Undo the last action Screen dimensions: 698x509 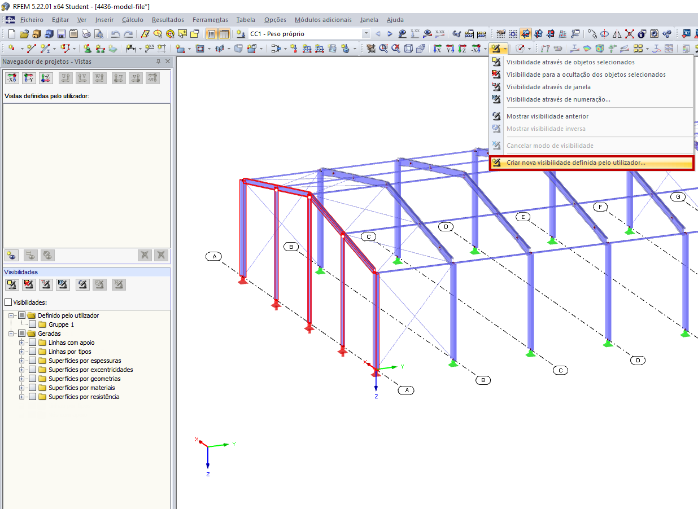pyautogui.click(x=115, y=34)
